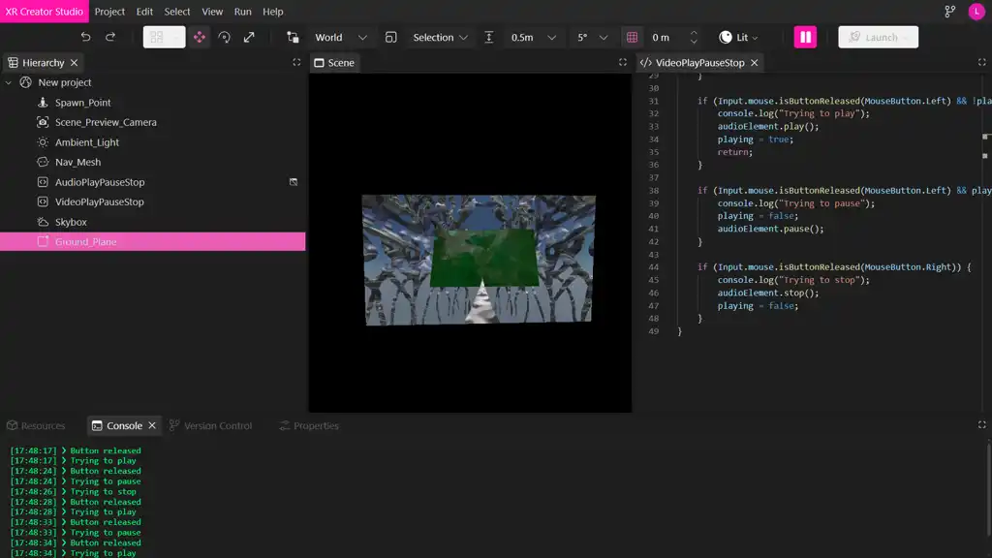Click the XR Creator Studio logo button
The image size is (992, 558).
[x=45, y=12]
